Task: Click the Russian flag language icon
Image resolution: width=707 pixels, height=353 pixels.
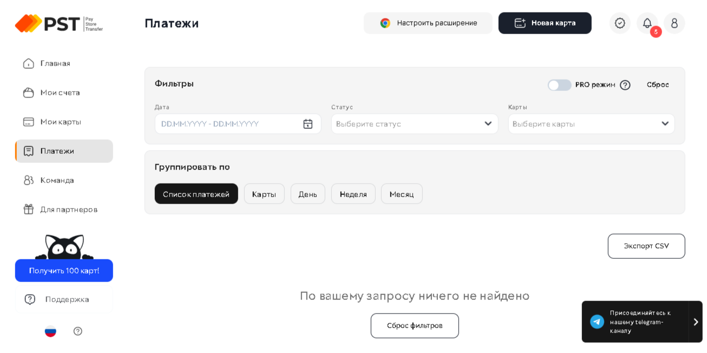Action: (x=50, y=331)
